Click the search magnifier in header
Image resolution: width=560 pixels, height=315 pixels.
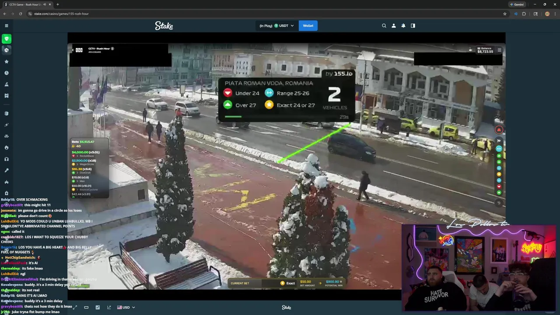click(x=384, y=26)
